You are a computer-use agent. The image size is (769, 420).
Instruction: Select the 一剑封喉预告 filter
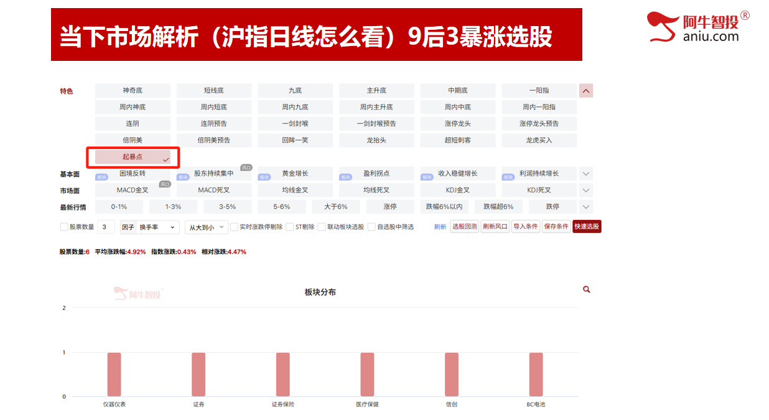tap(376, 124)
